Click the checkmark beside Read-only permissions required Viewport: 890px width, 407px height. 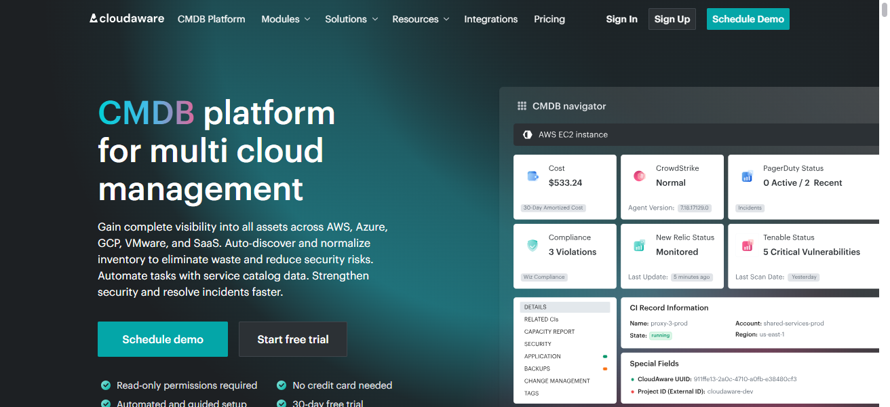(x=106, y=385)
